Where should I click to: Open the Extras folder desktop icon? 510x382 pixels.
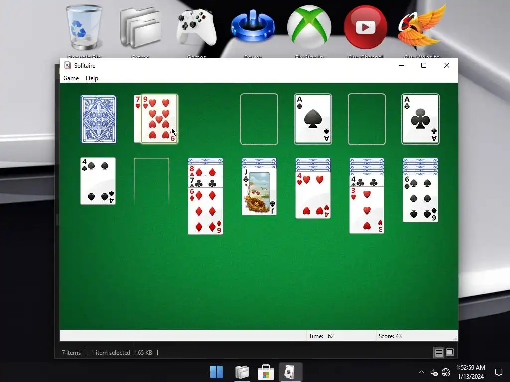coord(140,31)
